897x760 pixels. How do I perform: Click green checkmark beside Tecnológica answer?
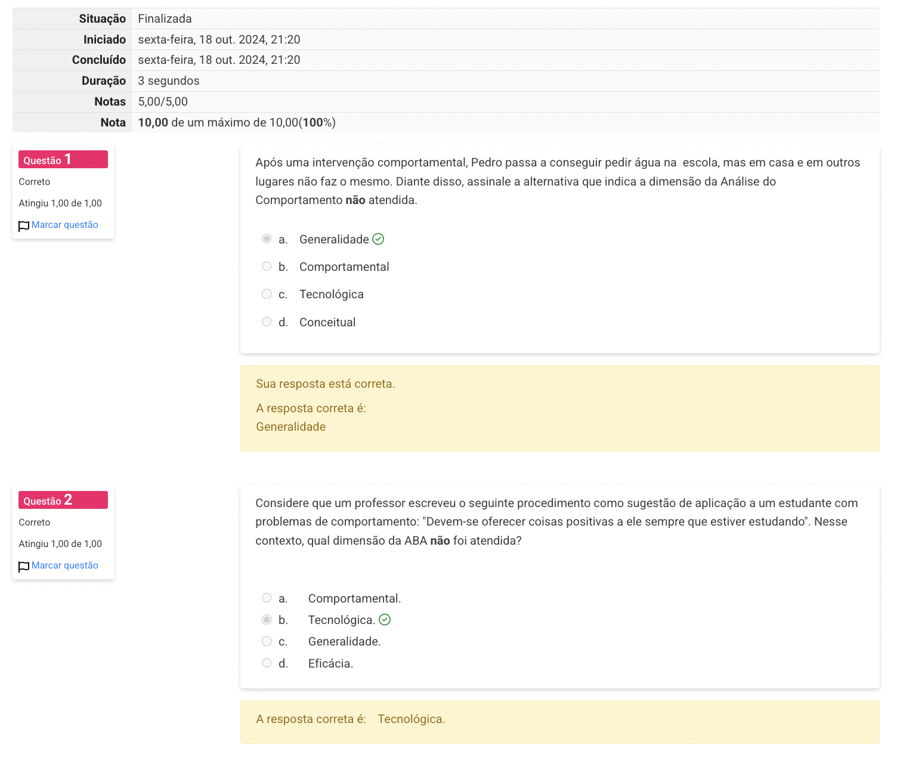coord(385,620)
